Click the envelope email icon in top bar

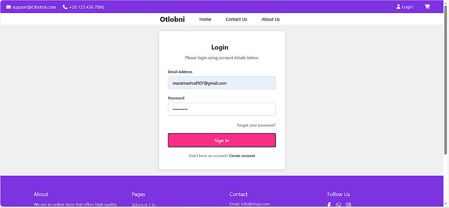[x=8, y=7]
